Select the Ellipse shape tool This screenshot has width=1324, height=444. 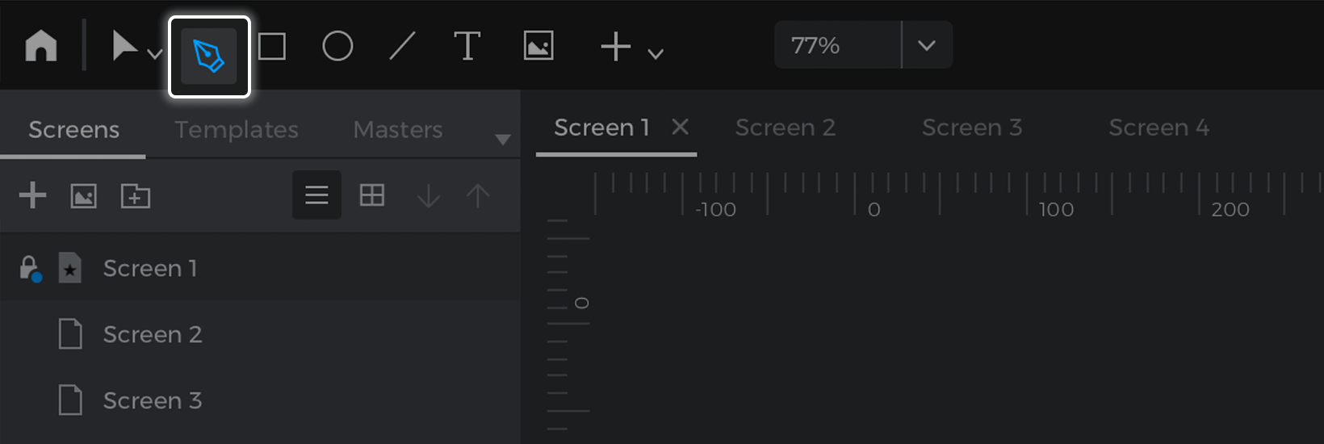pos(337,46)
